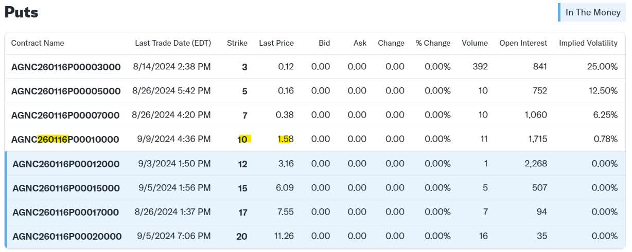Viewport: 632px width, 252px height.
Task: Open contract AGNC260116P00020000
Action: coord(67,236)
